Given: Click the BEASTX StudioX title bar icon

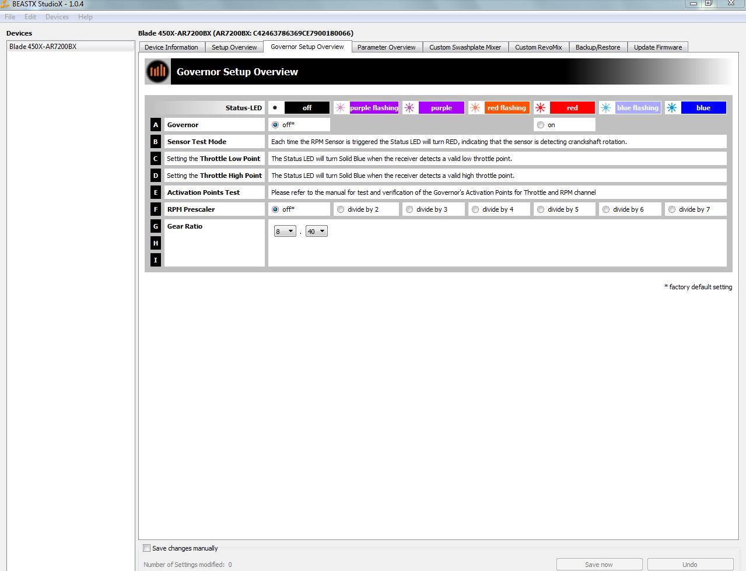Looking at the screenshot, I should (x=5, y=4).
